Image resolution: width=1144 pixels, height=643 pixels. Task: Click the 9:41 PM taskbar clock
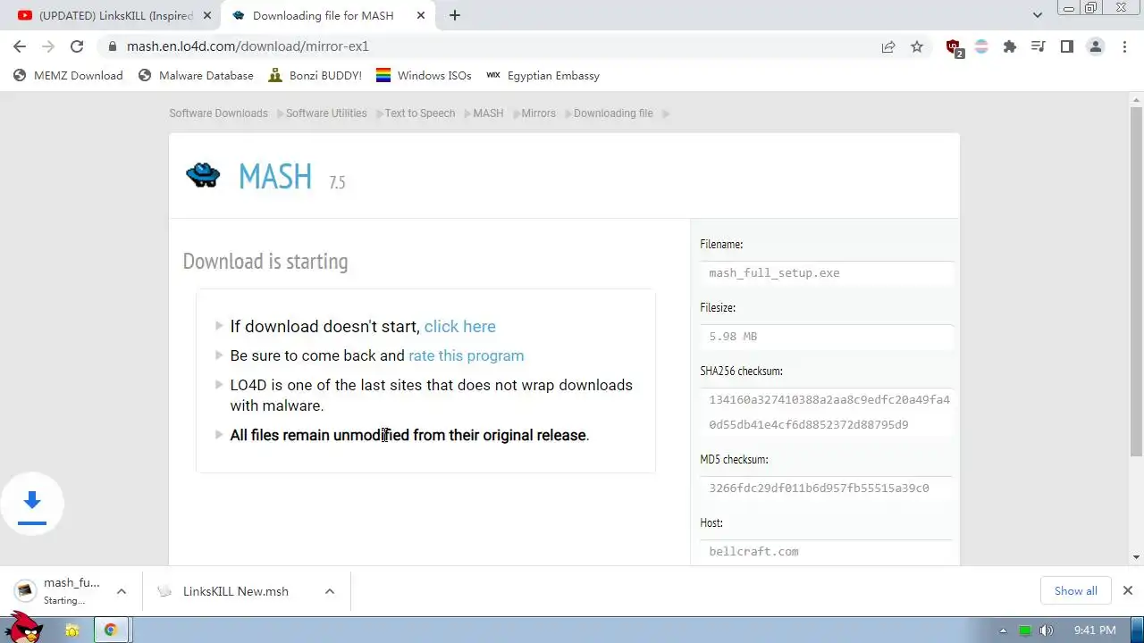(x=1095, y=630)
